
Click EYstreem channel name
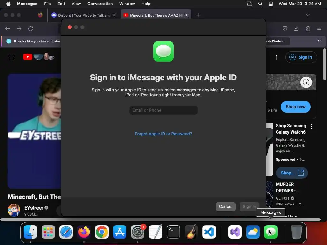[34, 208]
